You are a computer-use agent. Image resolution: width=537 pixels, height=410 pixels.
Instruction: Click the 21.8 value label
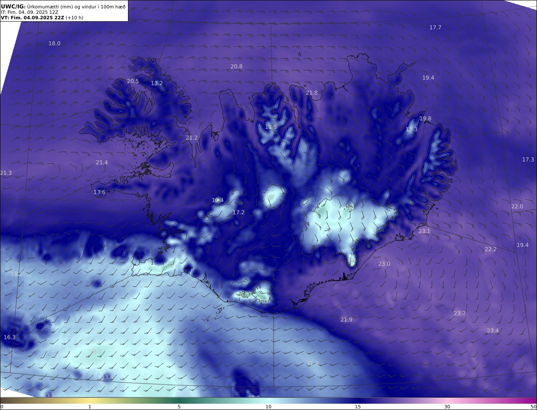pyautogui.click(x=312, y=93)
